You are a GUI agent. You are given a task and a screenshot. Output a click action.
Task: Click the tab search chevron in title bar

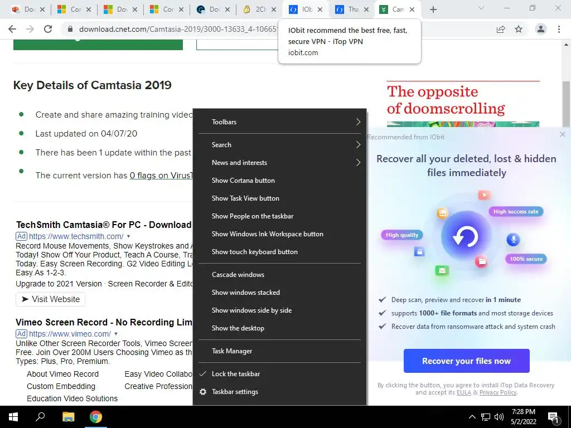pyautogui.click(x=481, y=8)
